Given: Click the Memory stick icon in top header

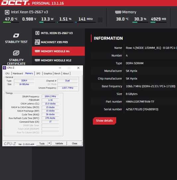Looking at the screenshot, I should coord(118,12).
